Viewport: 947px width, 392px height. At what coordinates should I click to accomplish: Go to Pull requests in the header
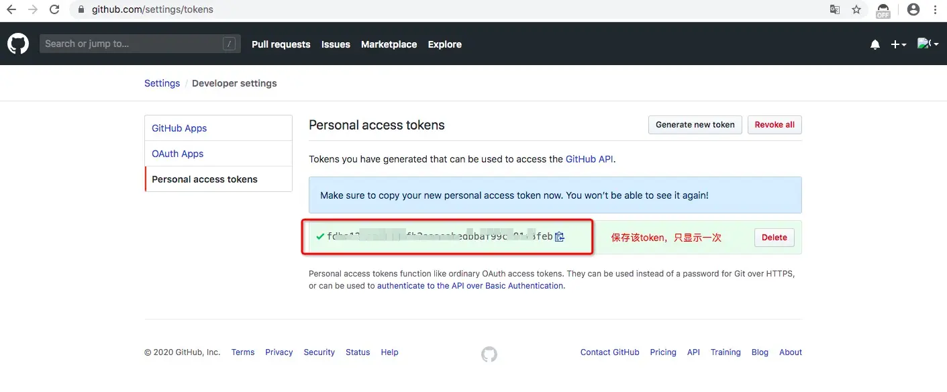click(281, 44)
